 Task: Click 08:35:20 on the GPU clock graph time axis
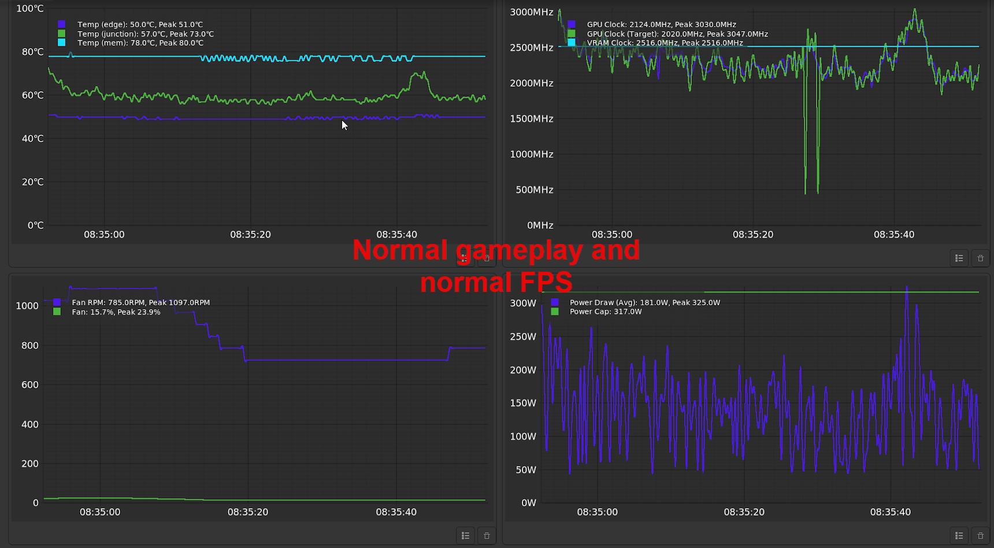(753, 235)
